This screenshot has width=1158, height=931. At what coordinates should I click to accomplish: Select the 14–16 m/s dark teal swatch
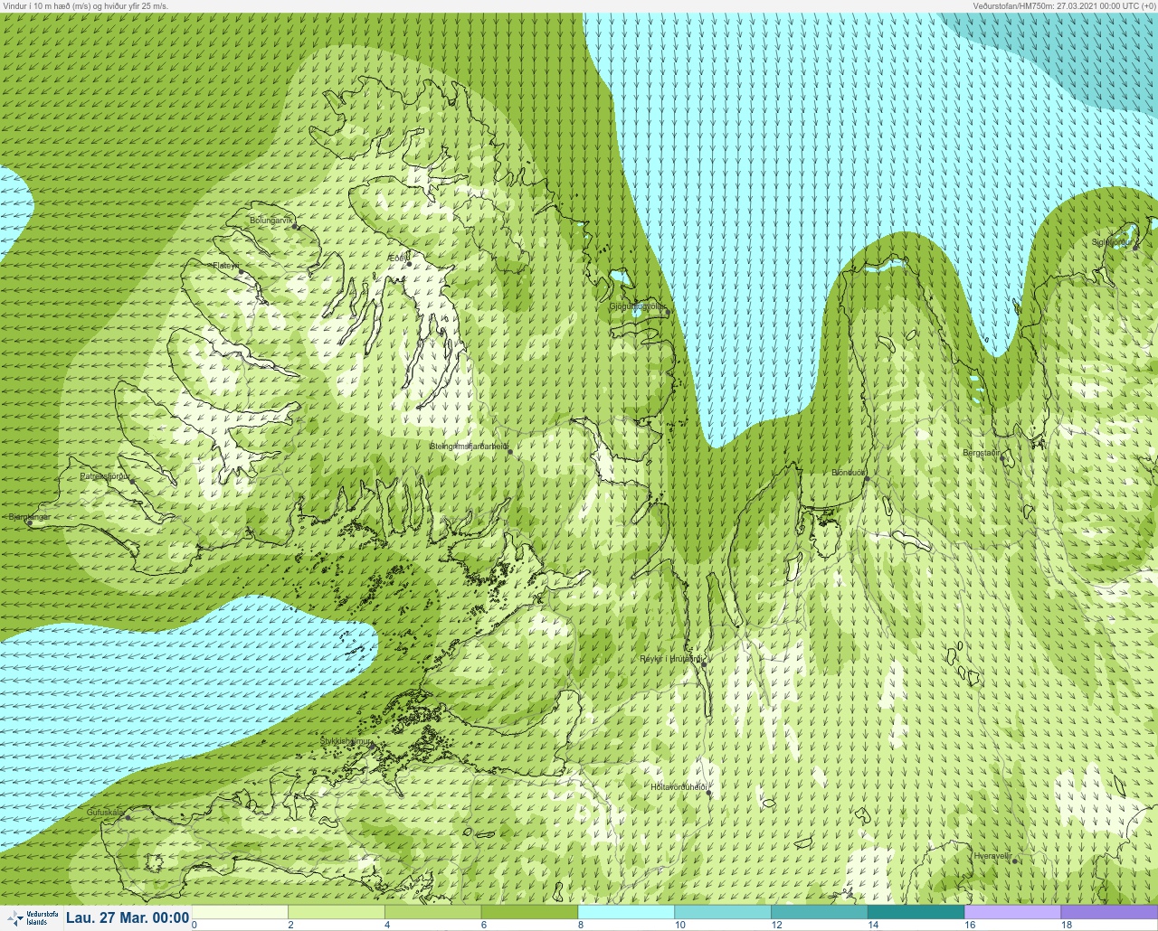[x=916, y=912]
